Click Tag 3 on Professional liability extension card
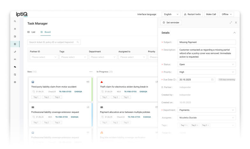Viewport: 250px width, 149px height. tap(57, 122)
